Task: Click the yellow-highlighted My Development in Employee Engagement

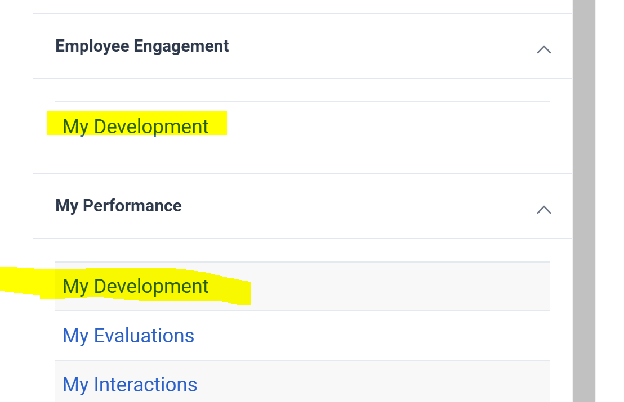Action: [136, 127]
